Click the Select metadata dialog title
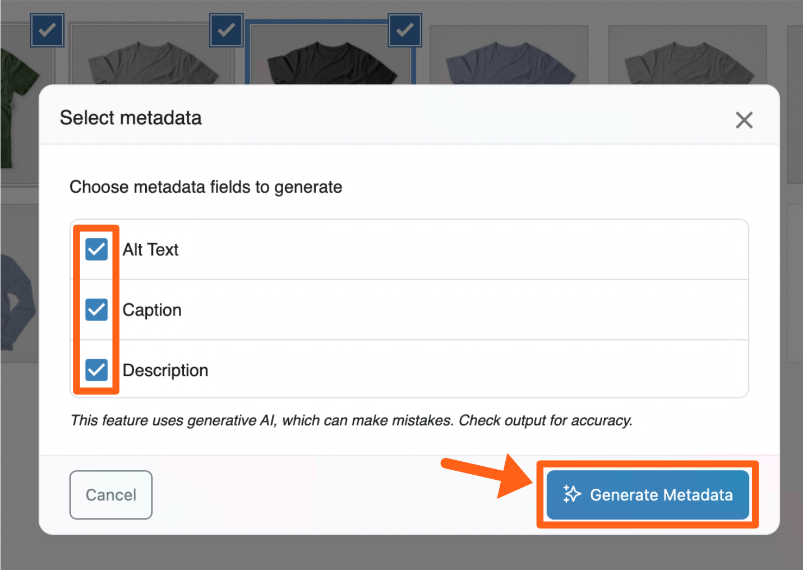This screenshot has height=570, width=803. [131, 118]
